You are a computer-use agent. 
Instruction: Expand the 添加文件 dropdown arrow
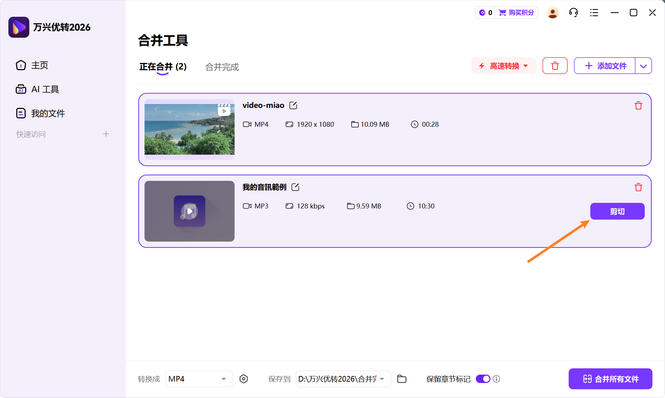pos(643,66)
